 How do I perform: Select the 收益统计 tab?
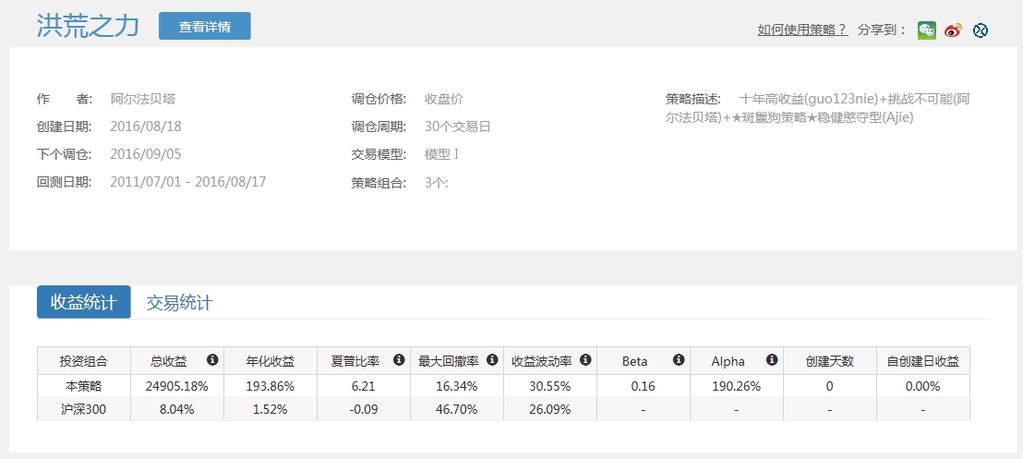tap(84, 302)
